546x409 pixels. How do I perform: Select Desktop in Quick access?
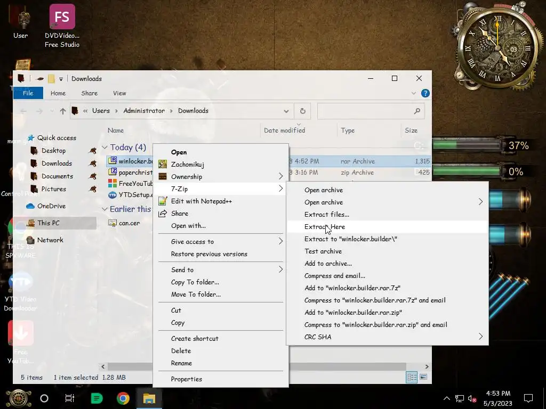(53, 151)
